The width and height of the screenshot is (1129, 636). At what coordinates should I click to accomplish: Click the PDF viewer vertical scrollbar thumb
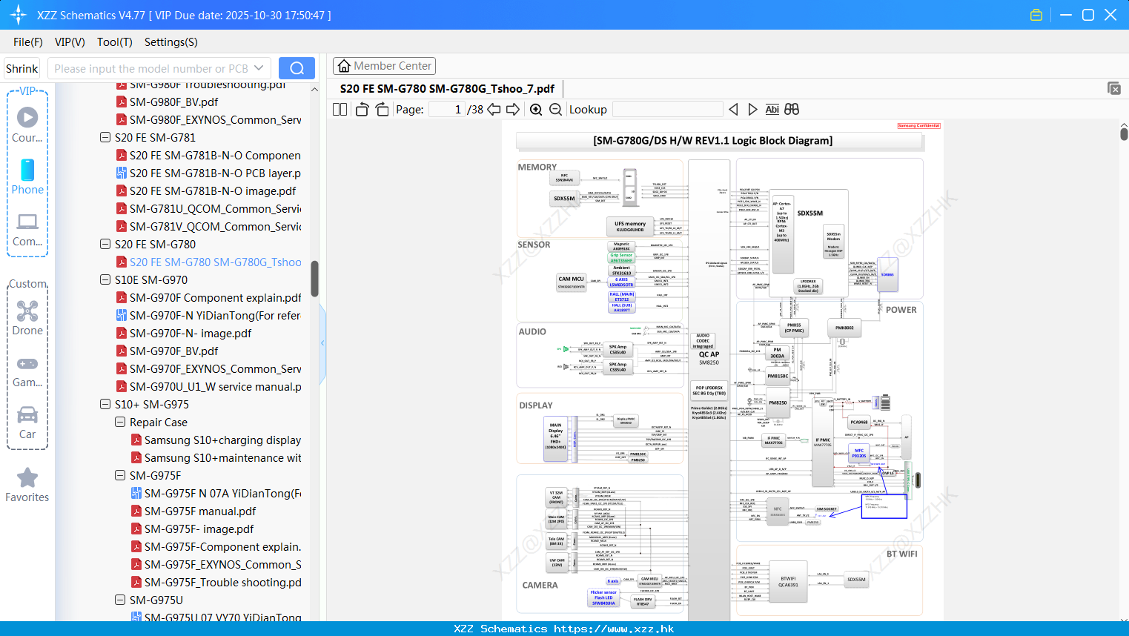1124,133
